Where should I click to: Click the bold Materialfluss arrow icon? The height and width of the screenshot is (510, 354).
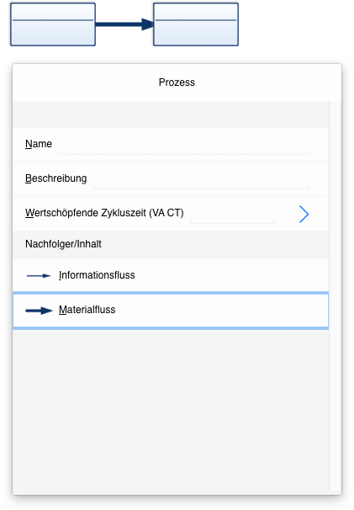(x=39, y=311)
